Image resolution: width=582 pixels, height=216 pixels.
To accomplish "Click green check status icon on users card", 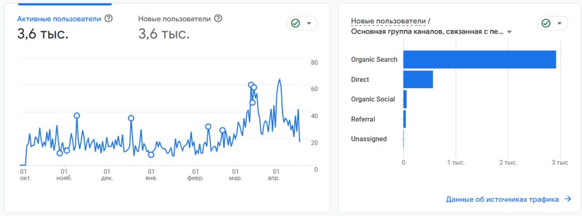I will pyautogui.click(x=296, y=23).
